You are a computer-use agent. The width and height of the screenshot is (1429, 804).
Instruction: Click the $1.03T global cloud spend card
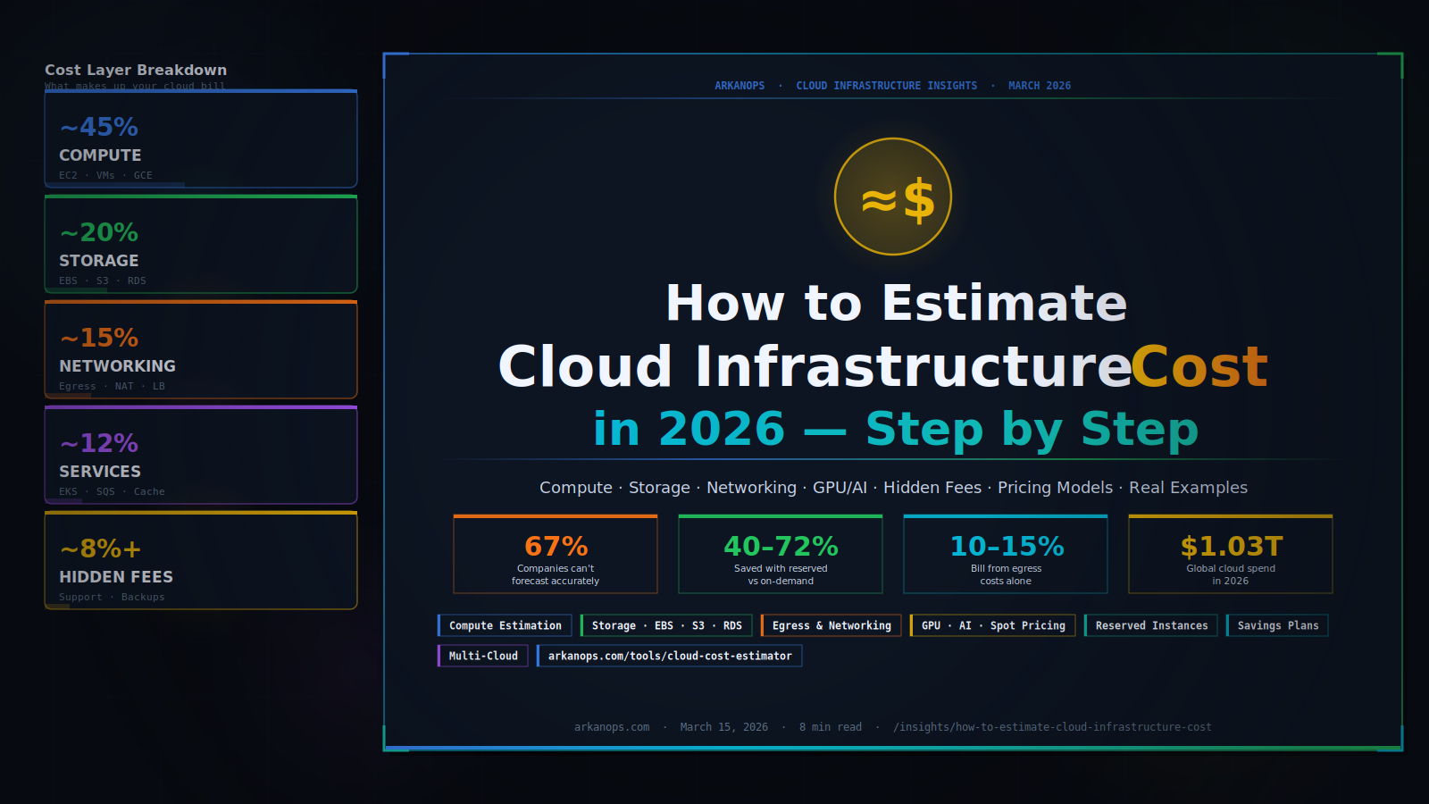(x=1232, y=554)
